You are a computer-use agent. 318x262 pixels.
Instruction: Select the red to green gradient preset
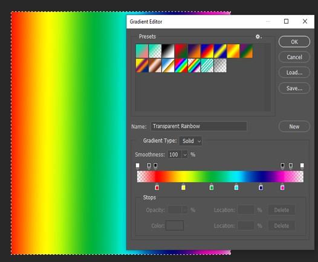pyautogui.click(x=181, y=51)
